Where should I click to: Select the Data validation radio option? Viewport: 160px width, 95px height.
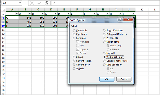104,65
